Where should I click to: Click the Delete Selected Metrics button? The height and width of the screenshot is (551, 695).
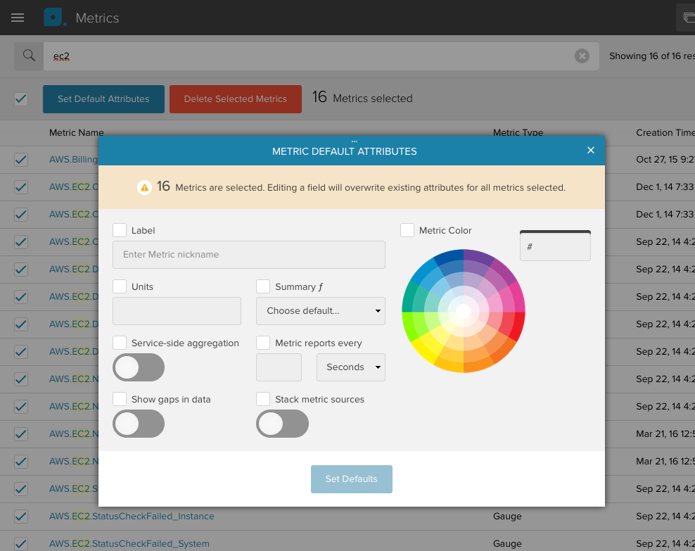(236, 99)
